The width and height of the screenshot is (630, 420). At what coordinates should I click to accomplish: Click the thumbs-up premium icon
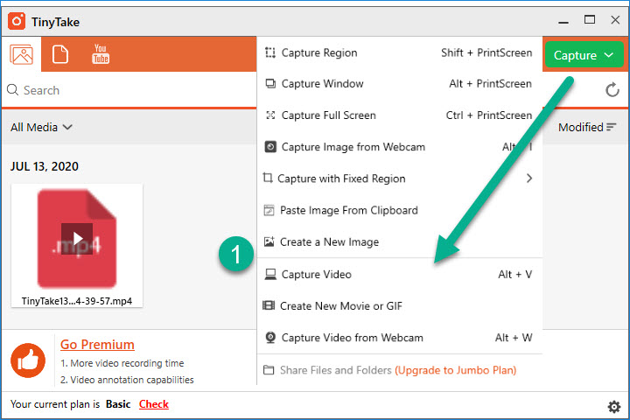[28, 360]
